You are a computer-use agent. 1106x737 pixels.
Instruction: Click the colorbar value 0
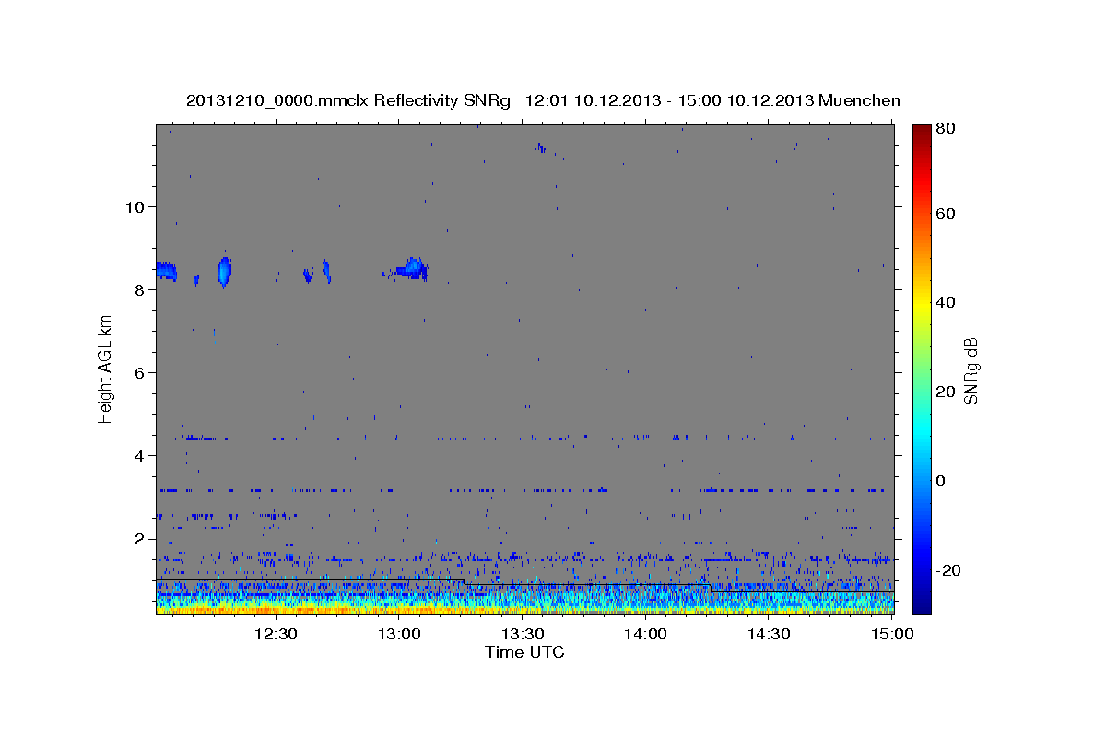pyautogui.click(x=941, y=481)
